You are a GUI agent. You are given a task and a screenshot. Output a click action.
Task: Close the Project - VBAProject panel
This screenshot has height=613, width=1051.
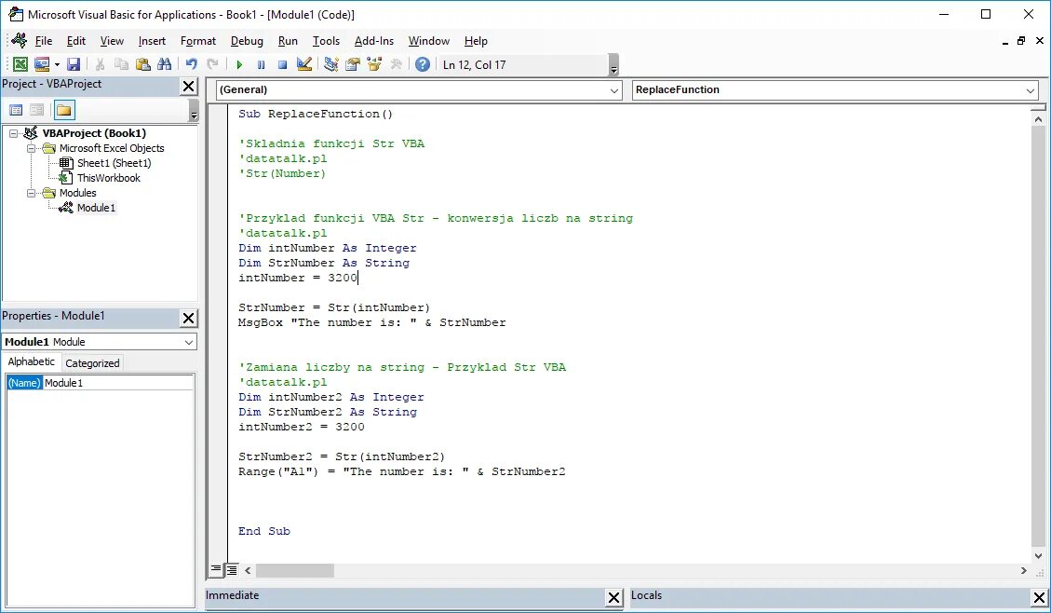pyautogui.click(x=189, y=86)
